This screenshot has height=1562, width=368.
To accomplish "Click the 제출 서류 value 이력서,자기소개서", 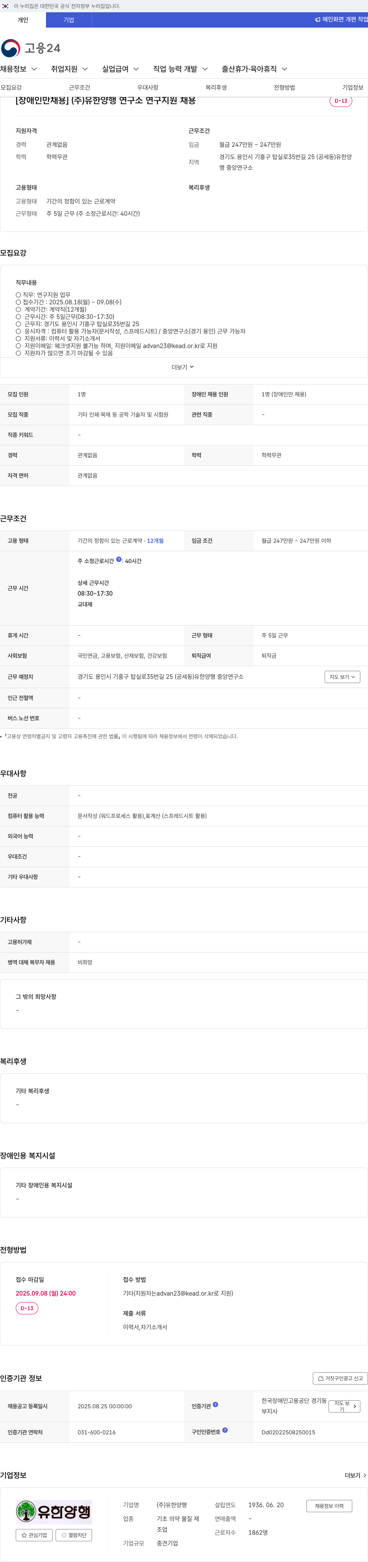I will coord(145,1327).
